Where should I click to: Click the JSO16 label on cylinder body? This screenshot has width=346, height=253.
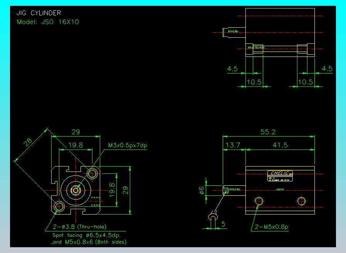pyautogui.click(x=280, y=189)
